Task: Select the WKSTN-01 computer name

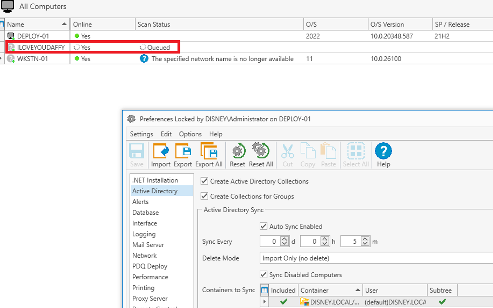Action: [x=32, y=59]
